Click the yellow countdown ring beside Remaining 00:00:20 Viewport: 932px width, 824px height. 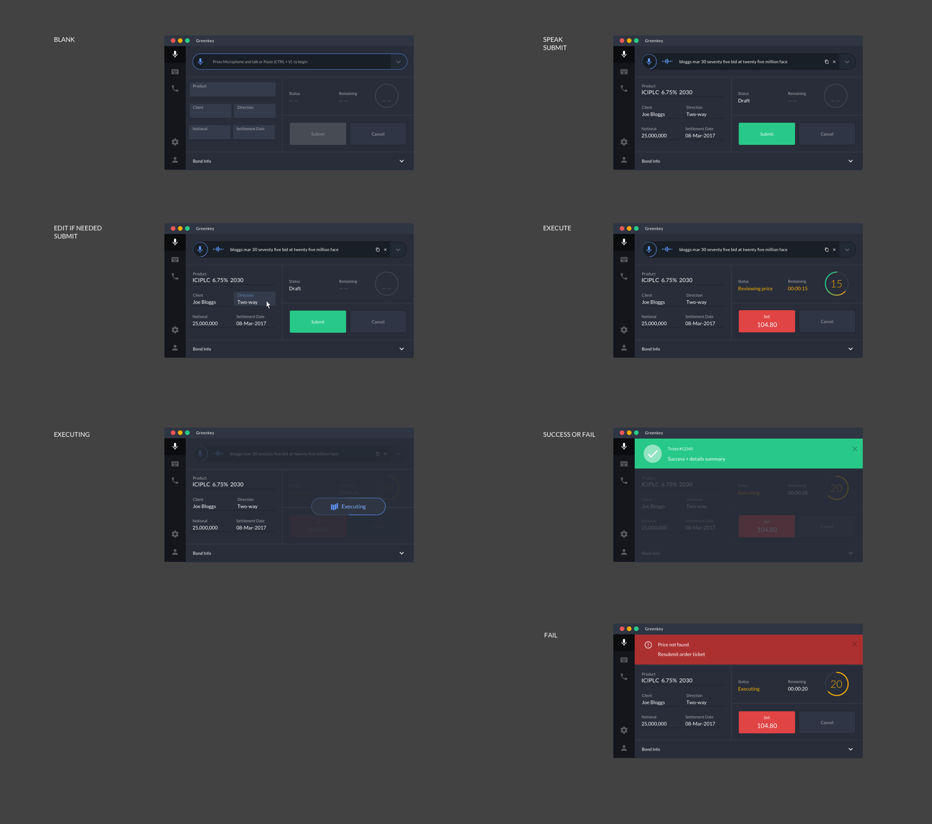(x=836, y=684)
